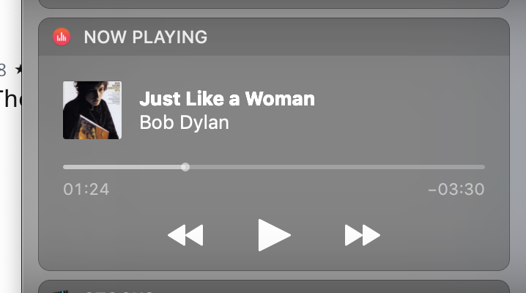Image resolution: width=526 pixels, height=293 pixels.
Task: Click the playback progress slider knob
Action: [x=185, y=167]
